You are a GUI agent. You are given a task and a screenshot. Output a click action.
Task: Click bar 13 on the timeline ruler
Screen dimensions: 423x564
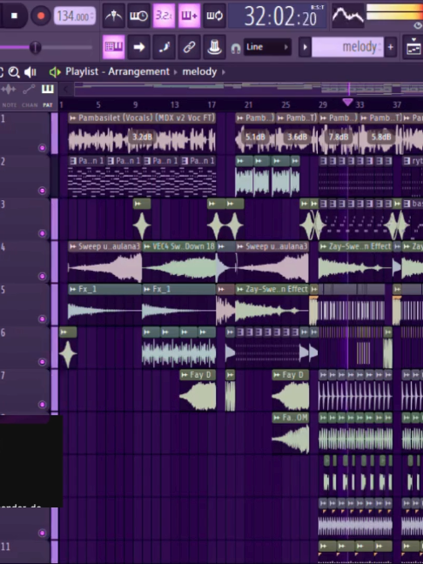(174, 104)
